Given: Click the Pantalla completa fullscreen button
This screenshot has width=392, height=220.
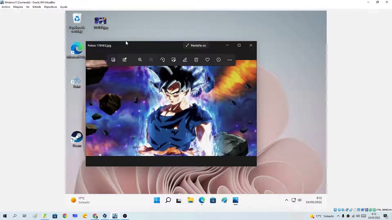Looking at the screenshot, I should [x=196, y=46].
